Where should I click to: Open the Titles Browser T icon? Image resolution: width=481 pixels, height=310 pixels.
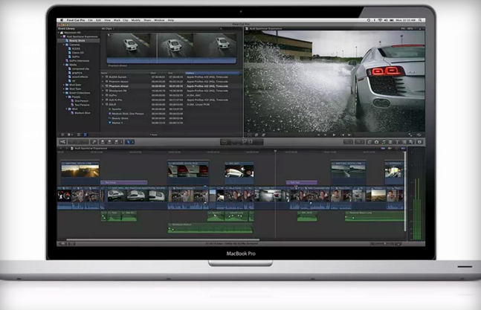pyautogui.click(x=397, y=142)
